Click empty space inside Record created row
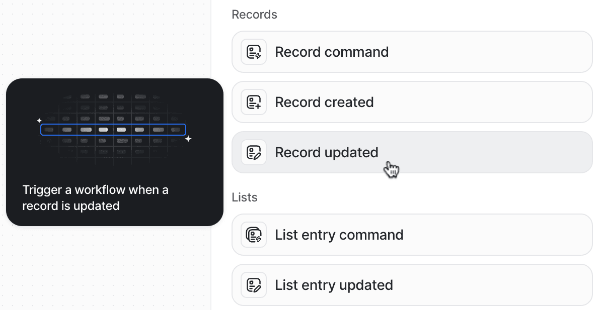 481,102
